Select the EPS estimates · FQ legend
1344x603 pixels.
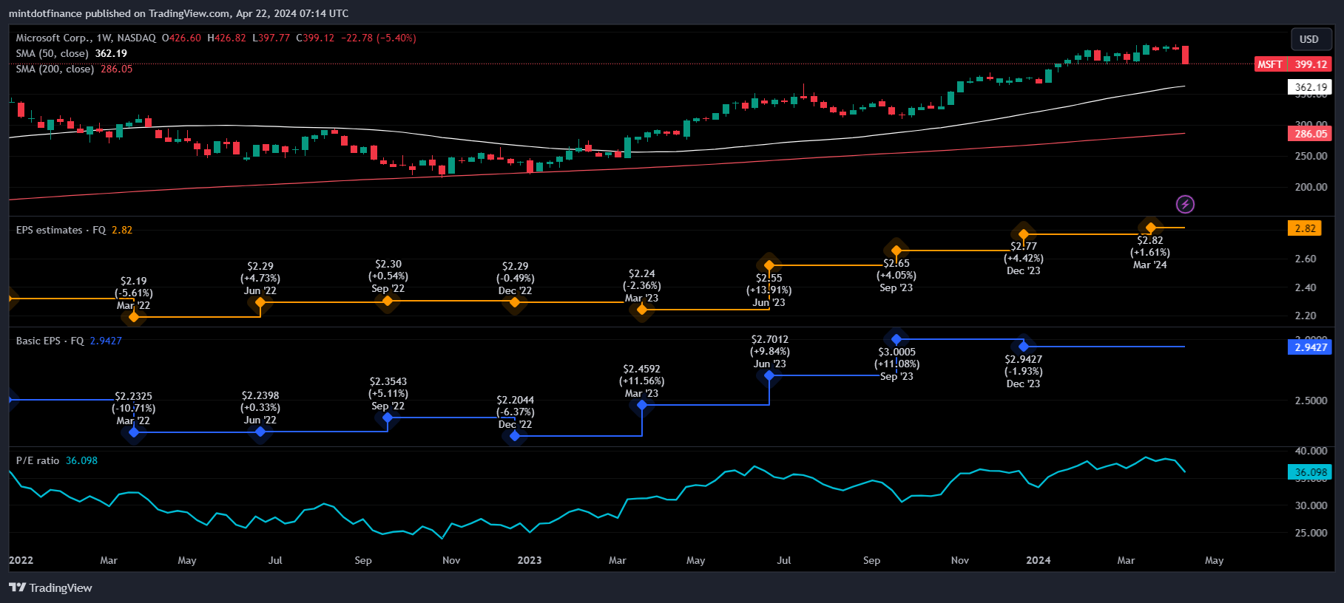(x=61, y=230)
